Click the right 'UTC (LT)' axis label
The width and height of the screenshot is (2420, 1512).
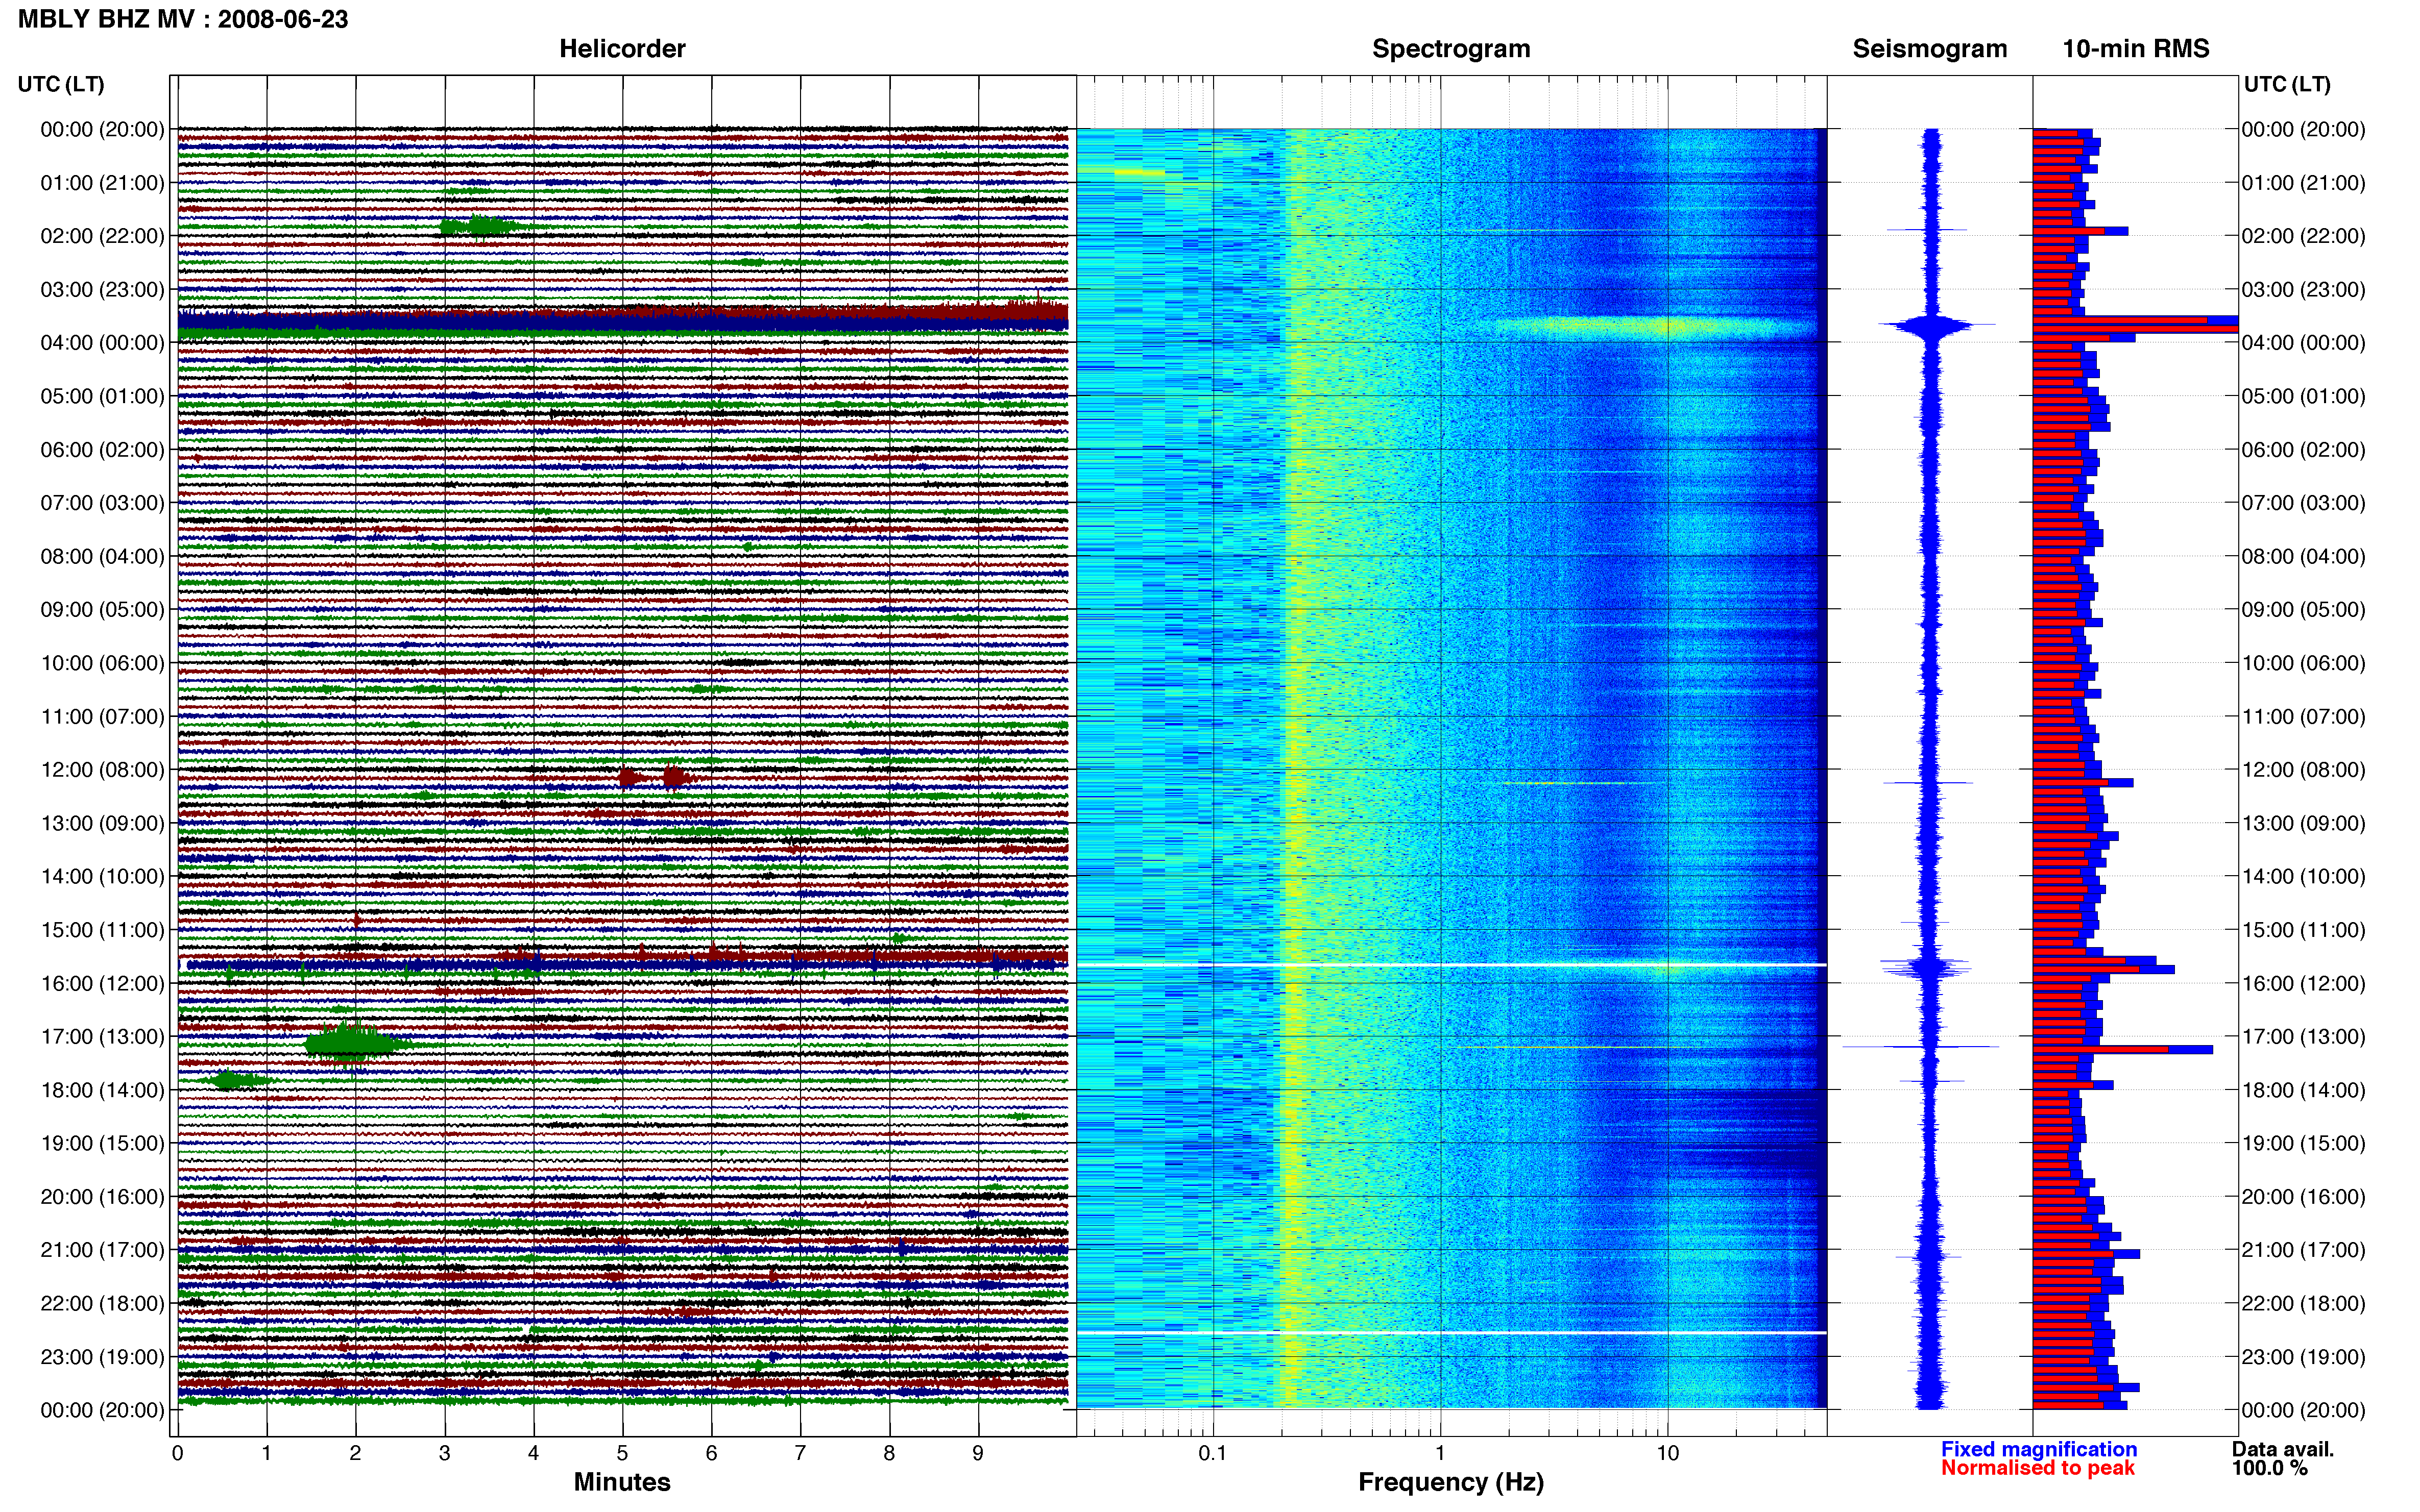coord(2287,84)
